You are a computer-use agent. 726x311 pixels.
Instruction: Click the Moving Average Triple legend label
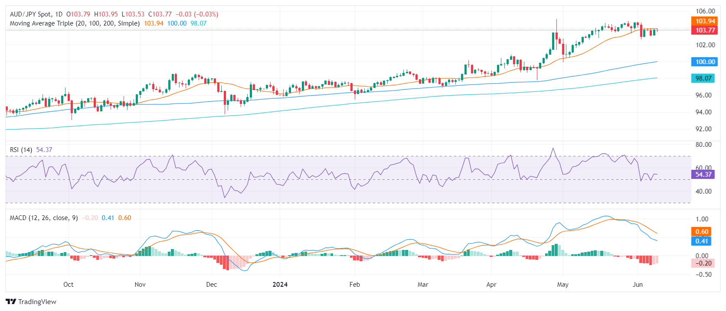75,23
